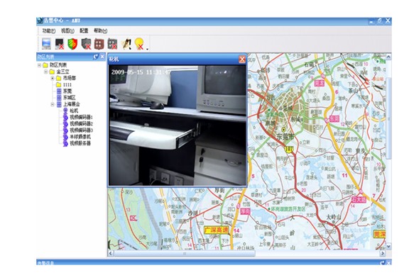The height and width of the screenshot is (280, 409).
Task: Open the 功能 menu
Action: [x=49, y=30]
